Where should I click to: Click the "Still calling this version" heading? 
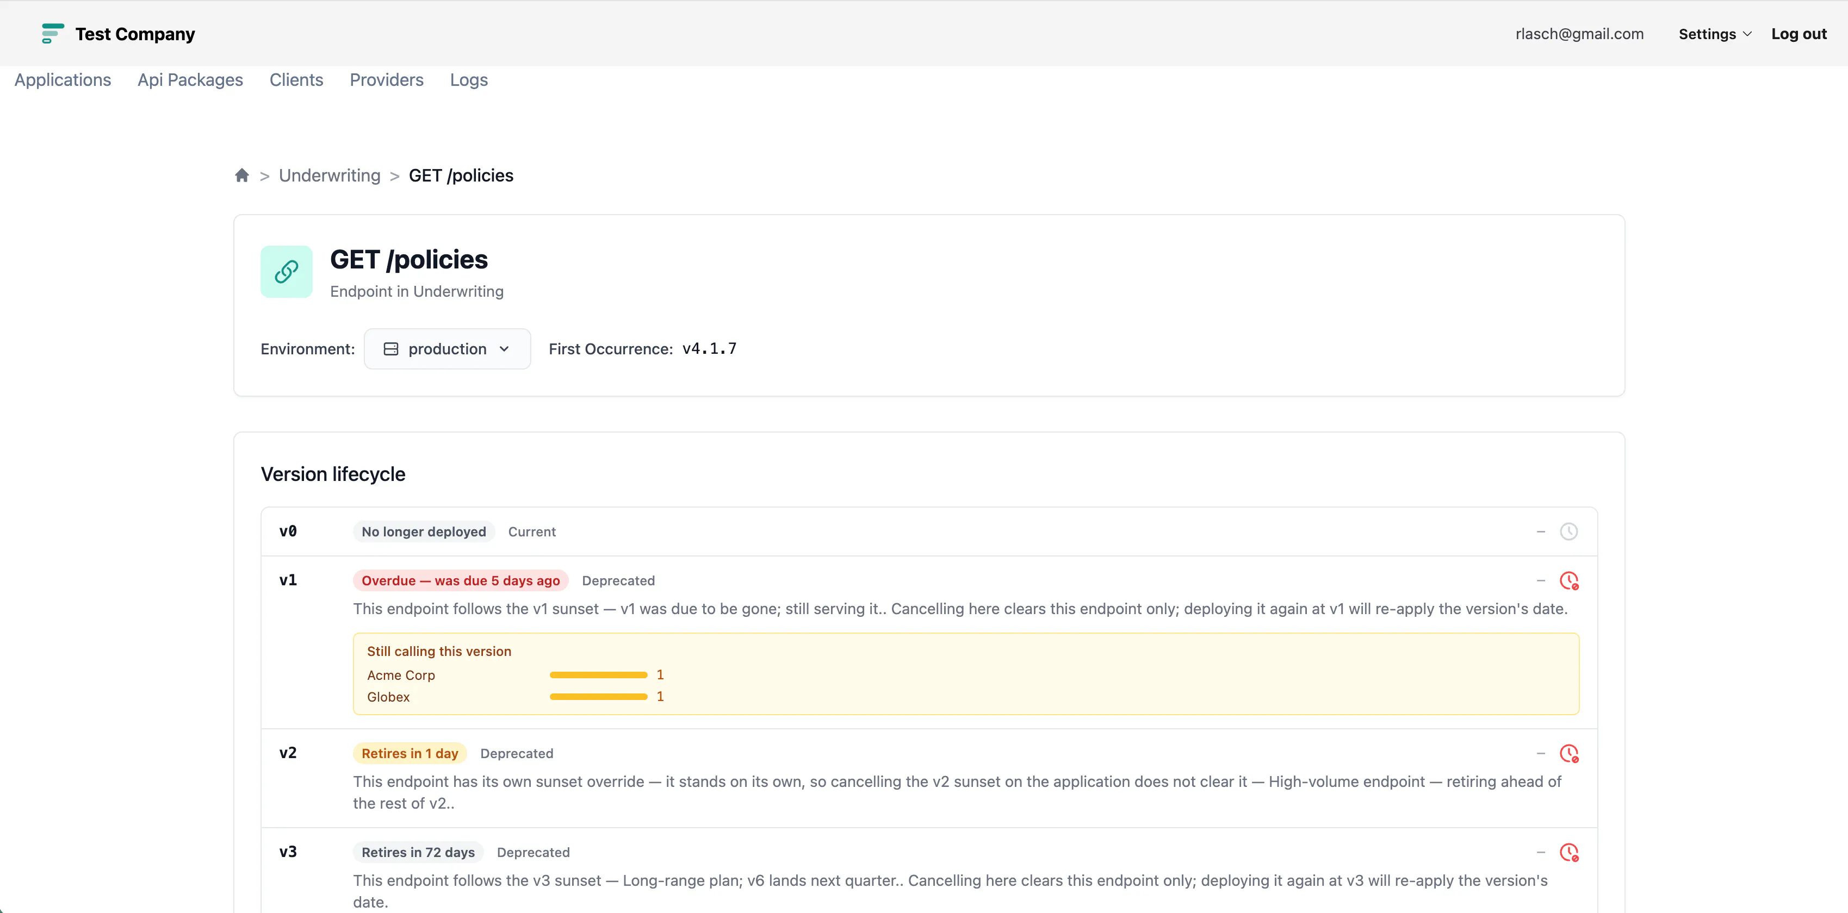pos(439,652)
